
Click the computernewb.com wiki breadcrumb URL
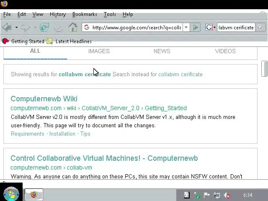(99, 108)
